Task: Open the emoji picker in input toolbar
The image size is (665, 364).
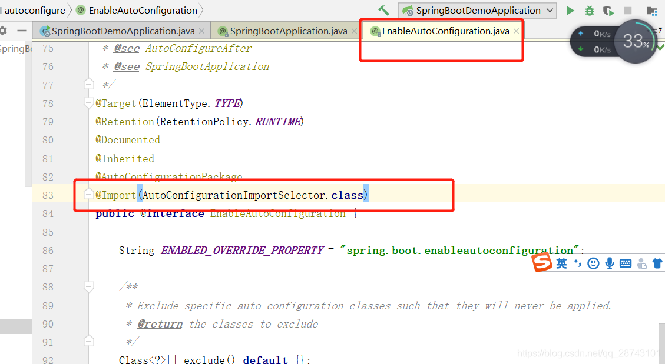Action: (x=593, y=263)
